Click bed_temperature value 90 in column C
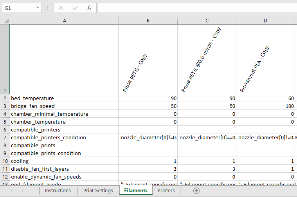 pos(207,98)
